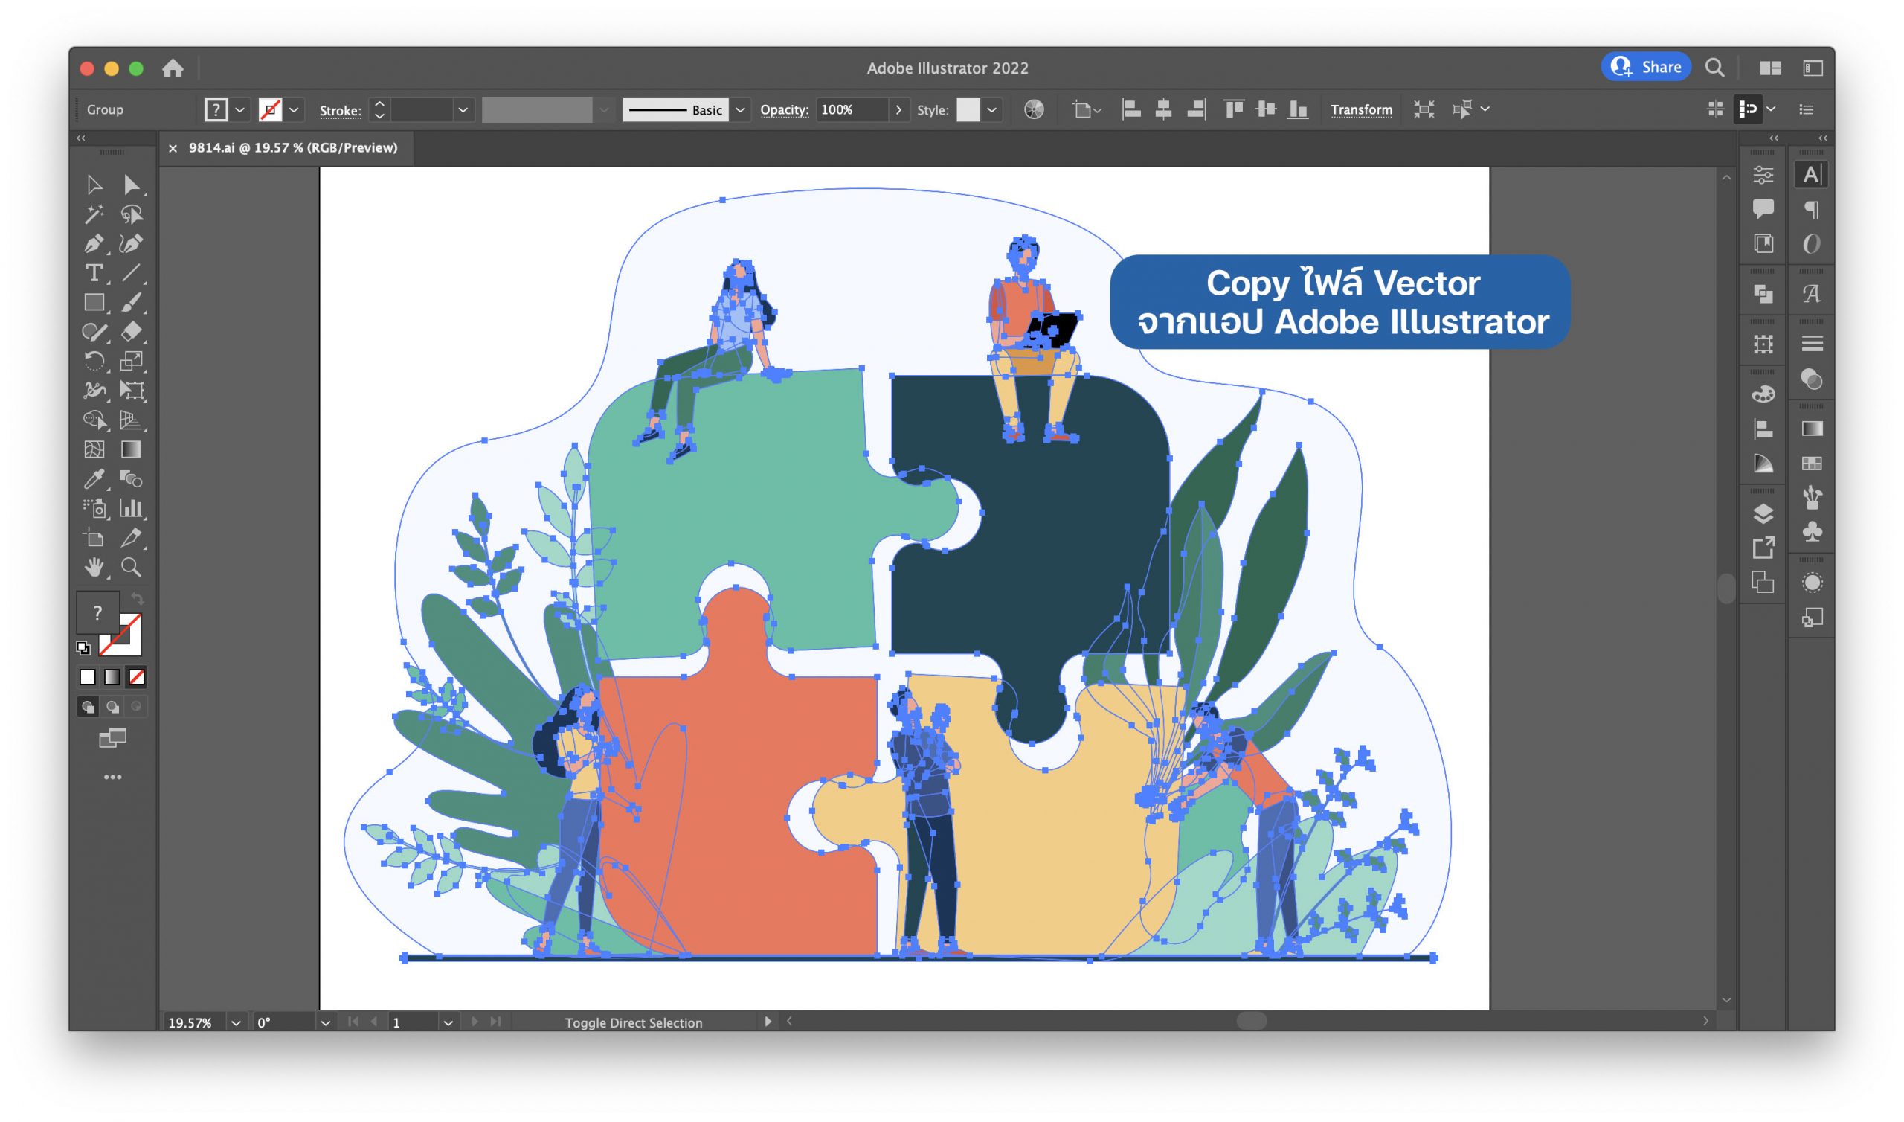Click the Recolor Artwork icon
This screenshot has width=1904, height=1122.
click(x=1034, y=109)
